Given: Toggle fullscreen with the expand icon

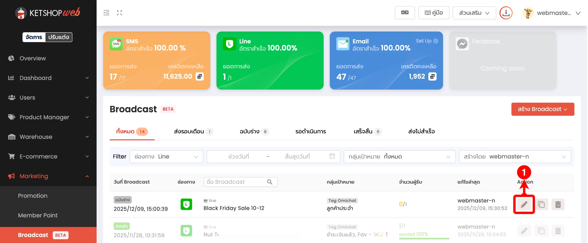Looking at the screenshot, I should pos(119,13).
